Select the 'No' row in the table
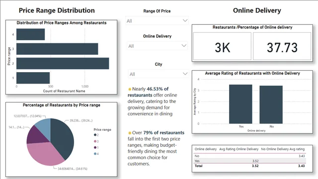318x179 pixels. pos(249,156)
